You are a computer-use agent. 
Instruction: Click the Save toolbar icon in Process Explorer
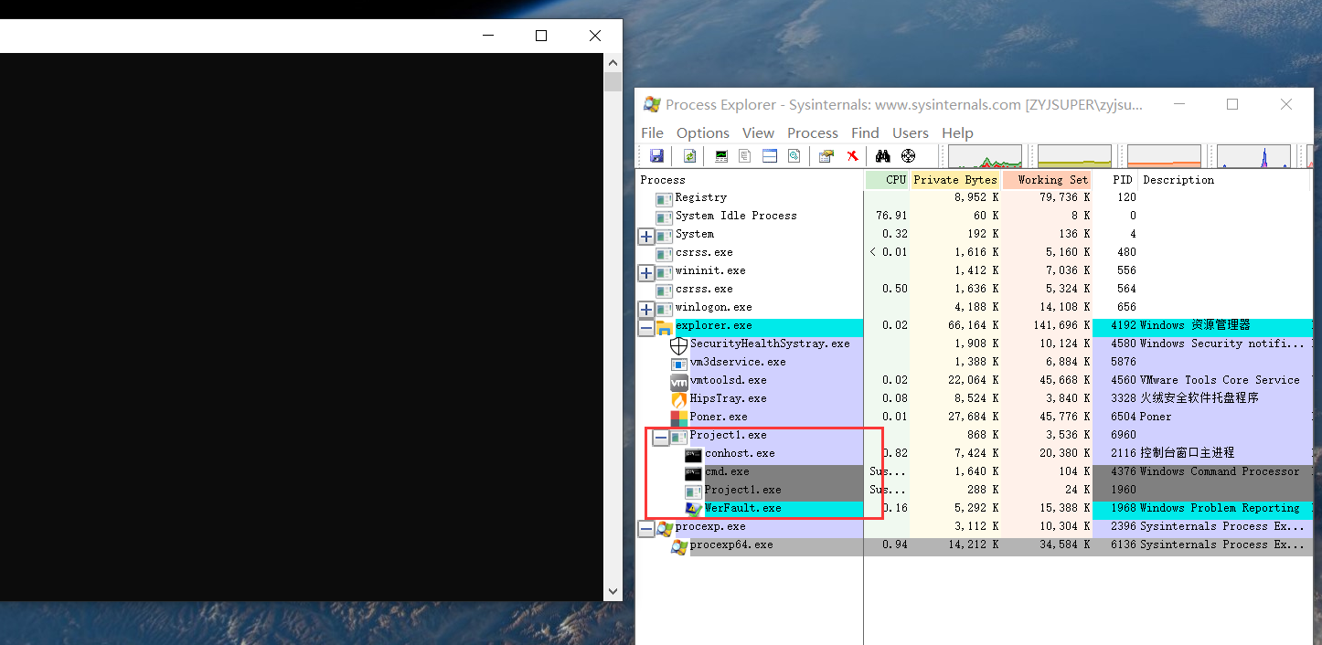[x=656, y=156]
